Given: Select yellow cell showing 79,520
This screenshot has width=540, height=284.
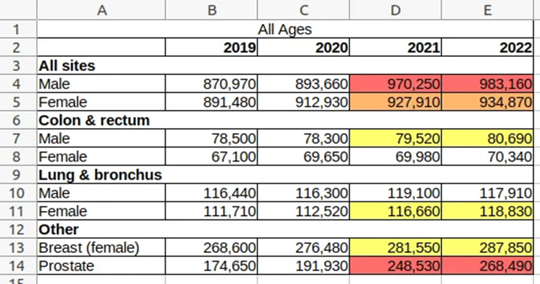Looking at the screenshot, I should click(396, 138).
